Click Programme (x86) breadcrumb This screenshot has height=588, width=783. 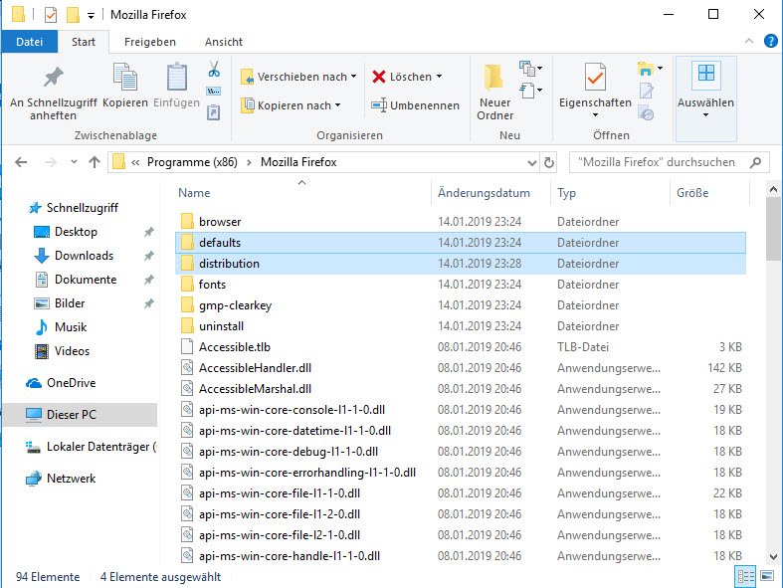[192, 162]
